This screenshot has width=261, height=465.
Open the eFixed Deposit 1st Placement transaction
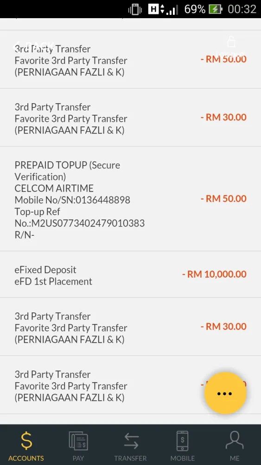tap(130, 274)
